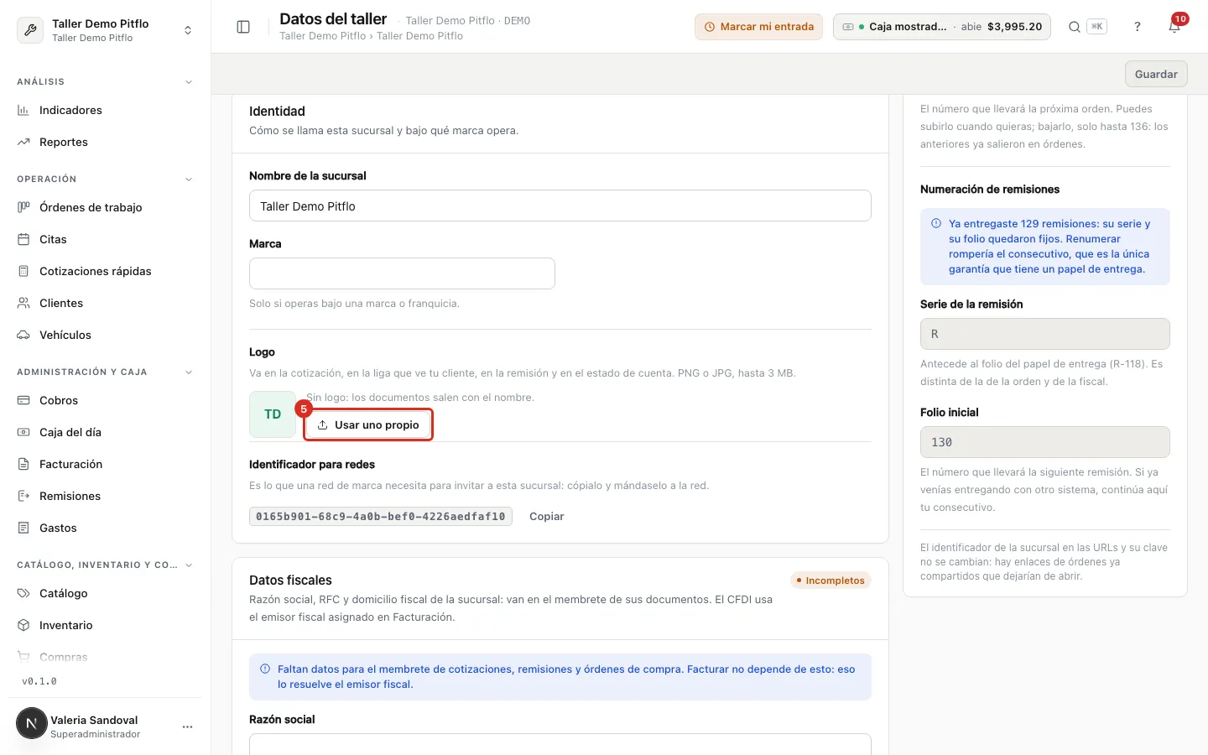Open the Taller Demo Pitflo workshop switcher
This screenshot has width=1208, height=755.
pyautogui.click(x=105, y=30)
